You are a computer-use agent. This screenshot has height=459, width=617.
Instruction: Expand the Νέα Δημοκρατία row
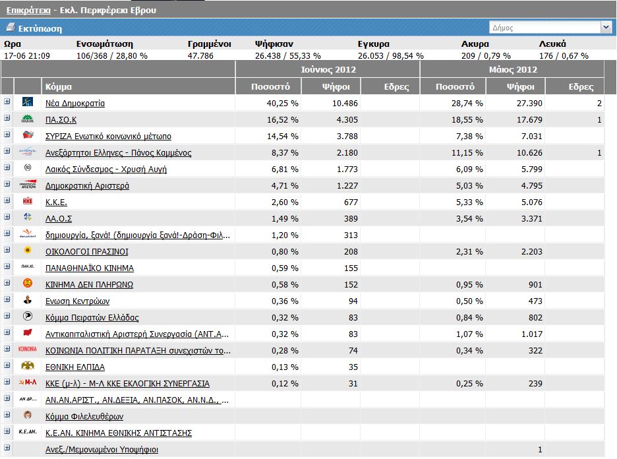pyautogui.click(x=7, y=102)
